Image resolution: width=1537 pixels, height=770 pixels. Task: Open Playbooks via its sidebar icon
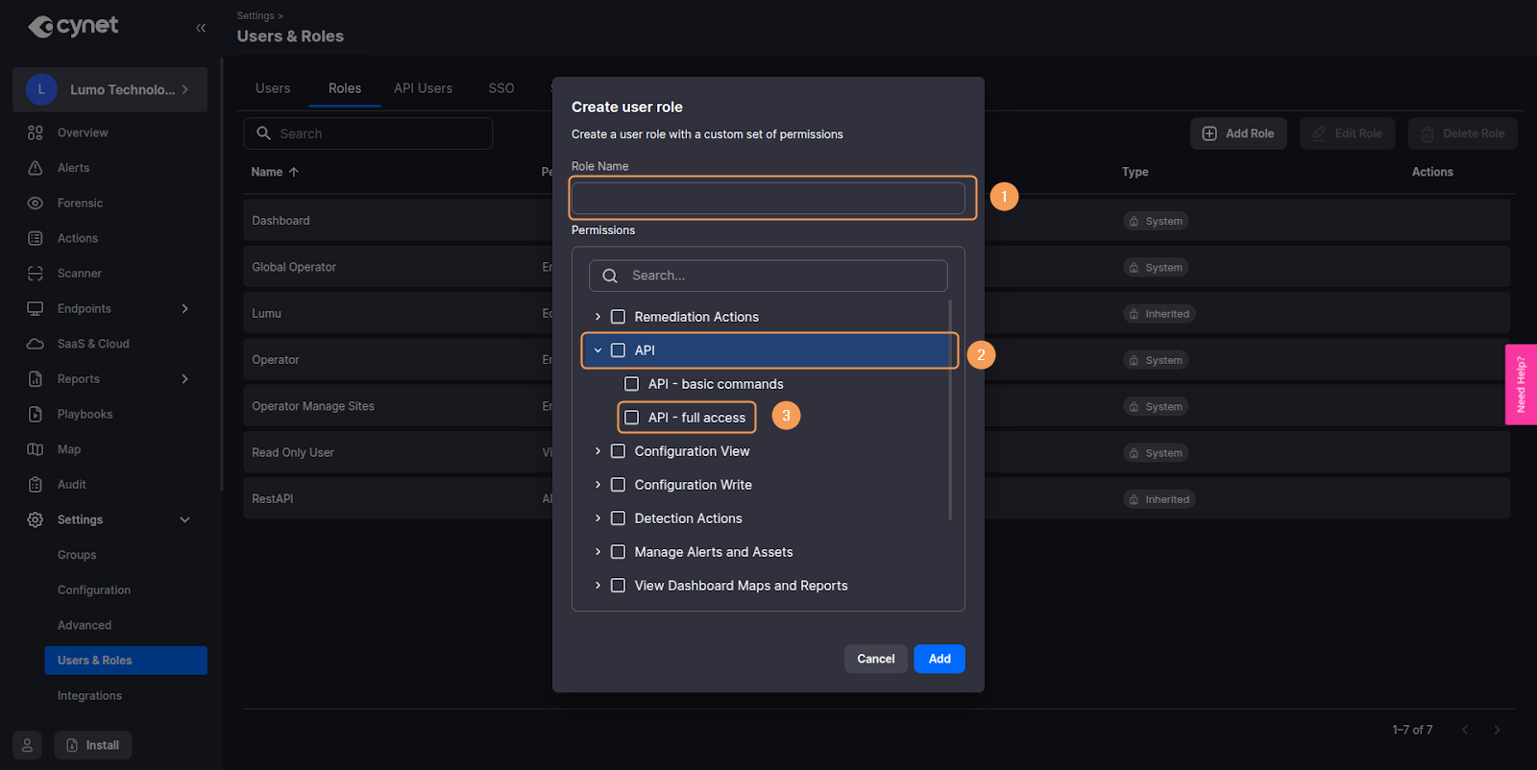(x=36, y=415)
